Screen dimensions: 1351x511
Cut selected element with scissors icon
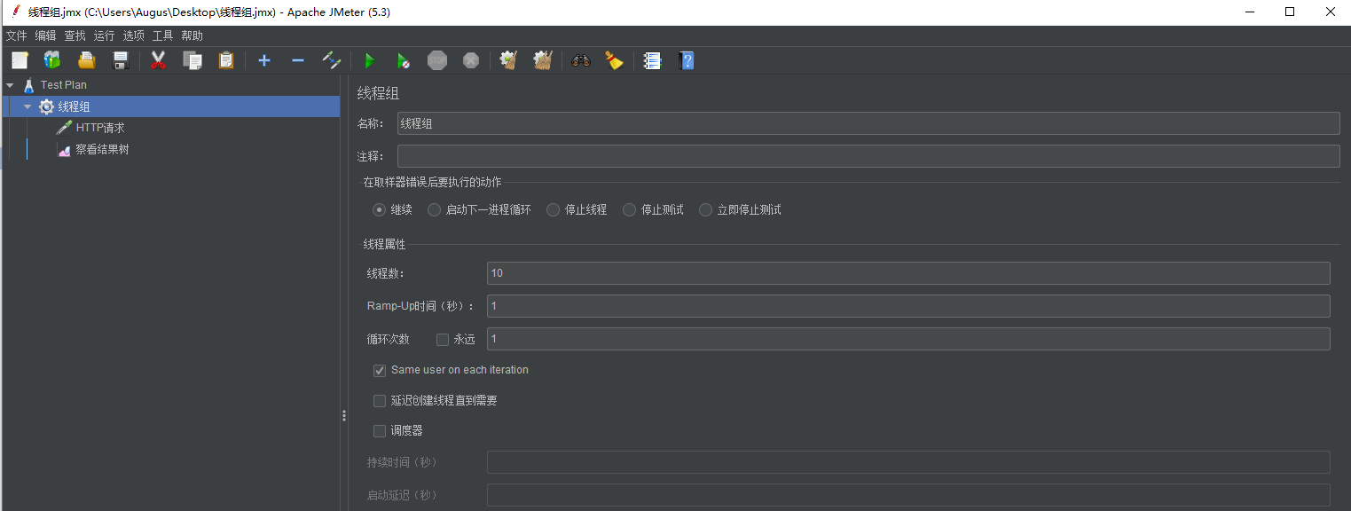click(159, 60)
